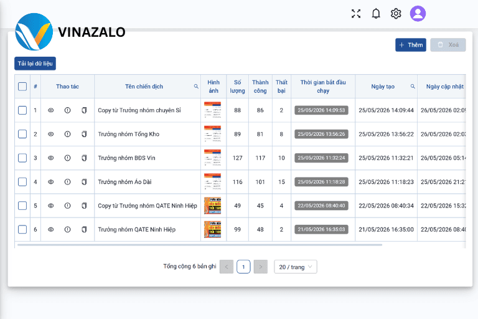
Task: Copy the Trưởng nhóm Áo Dài campaign
Action: (84, 182)
